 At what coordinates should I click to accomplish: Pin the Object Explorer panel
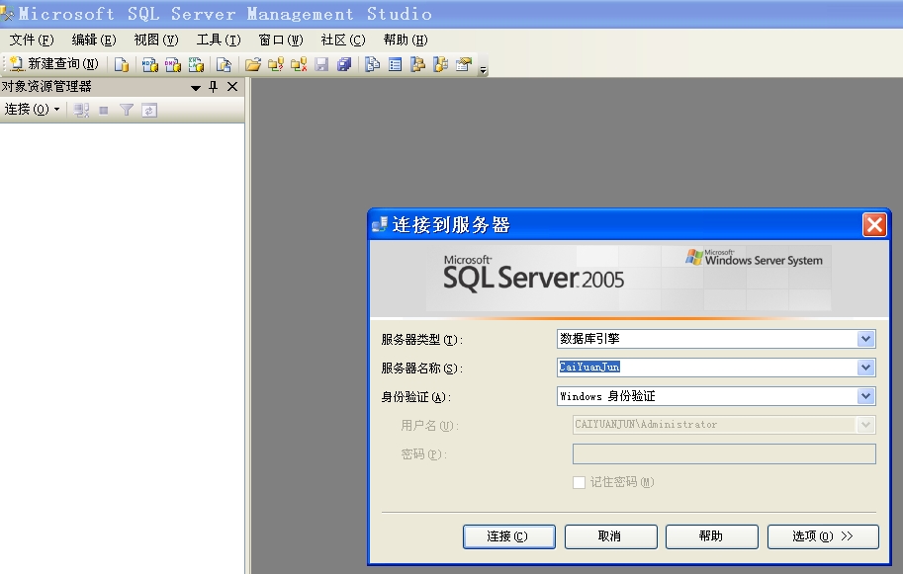tap(213, 87)
